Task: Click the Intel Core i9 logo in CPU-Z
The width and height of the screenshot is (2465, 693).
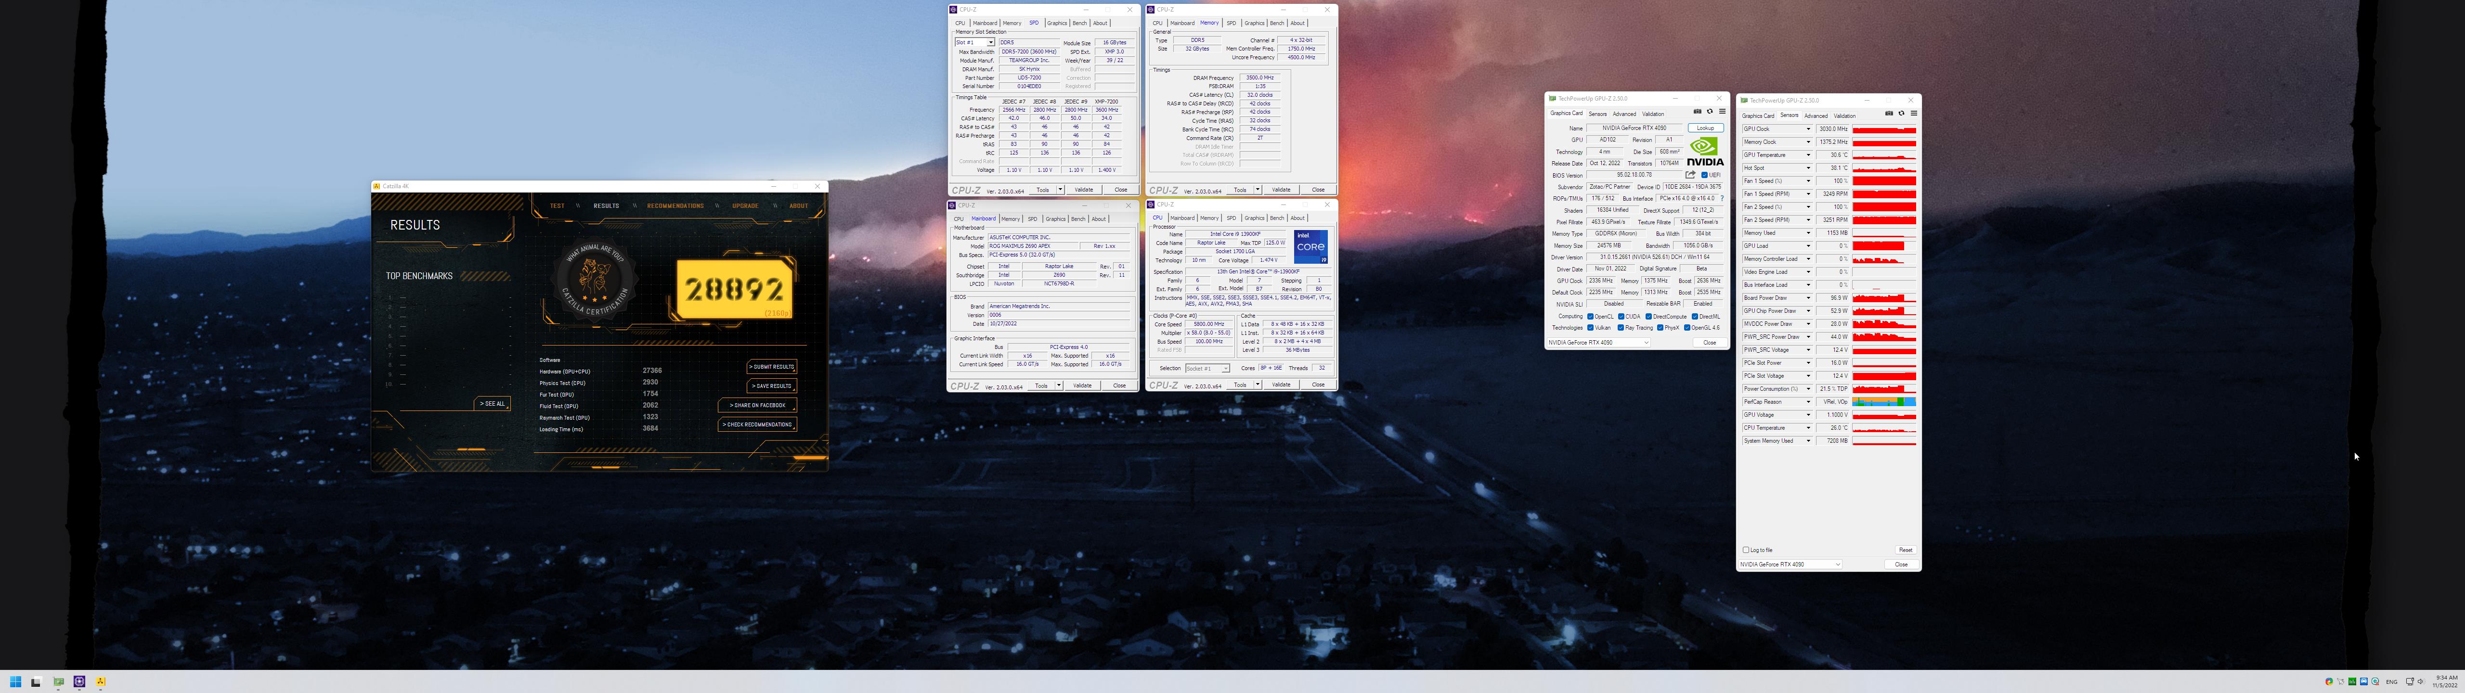Action: (1310, 247)
